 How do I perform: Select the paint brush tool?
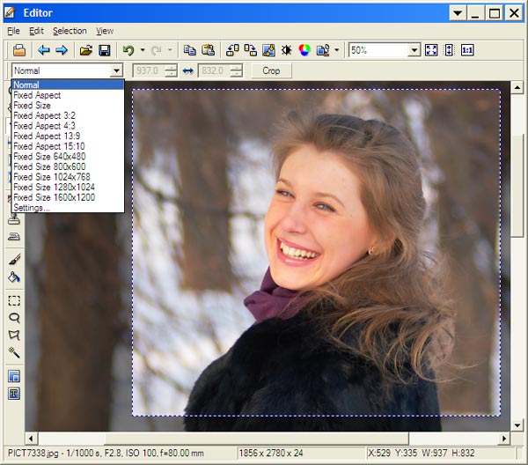[x=14, y=260]
